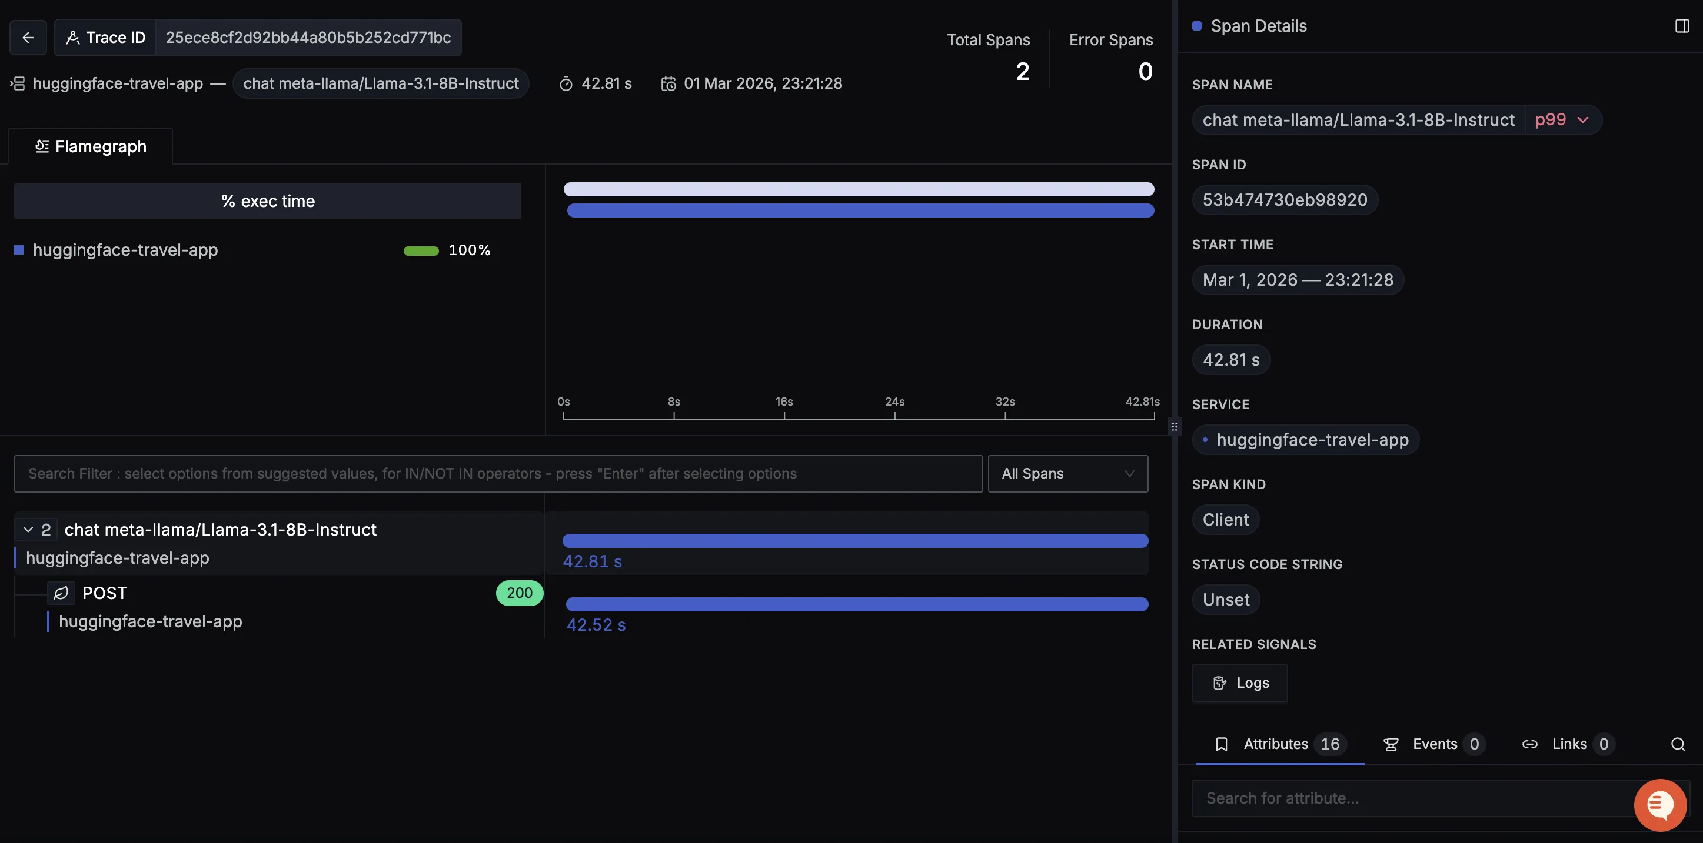Click the POST span leaf icon
The image size is (1703, 843).
point(61,593)
